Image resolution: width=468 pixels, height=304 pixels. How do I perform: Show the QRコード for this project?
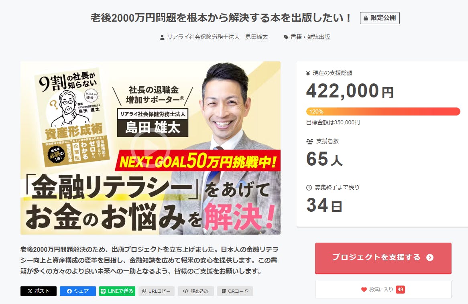(235, 291)
